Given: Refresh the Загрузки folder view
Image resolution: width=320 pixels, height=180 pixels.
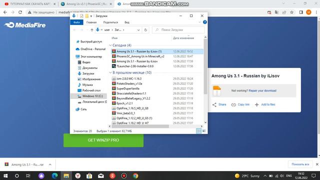Looking at the screenshot, I should [x=145, y=30].
